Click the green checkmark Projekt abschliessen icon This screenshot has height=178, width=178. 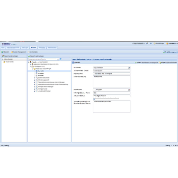coord(136,63)
